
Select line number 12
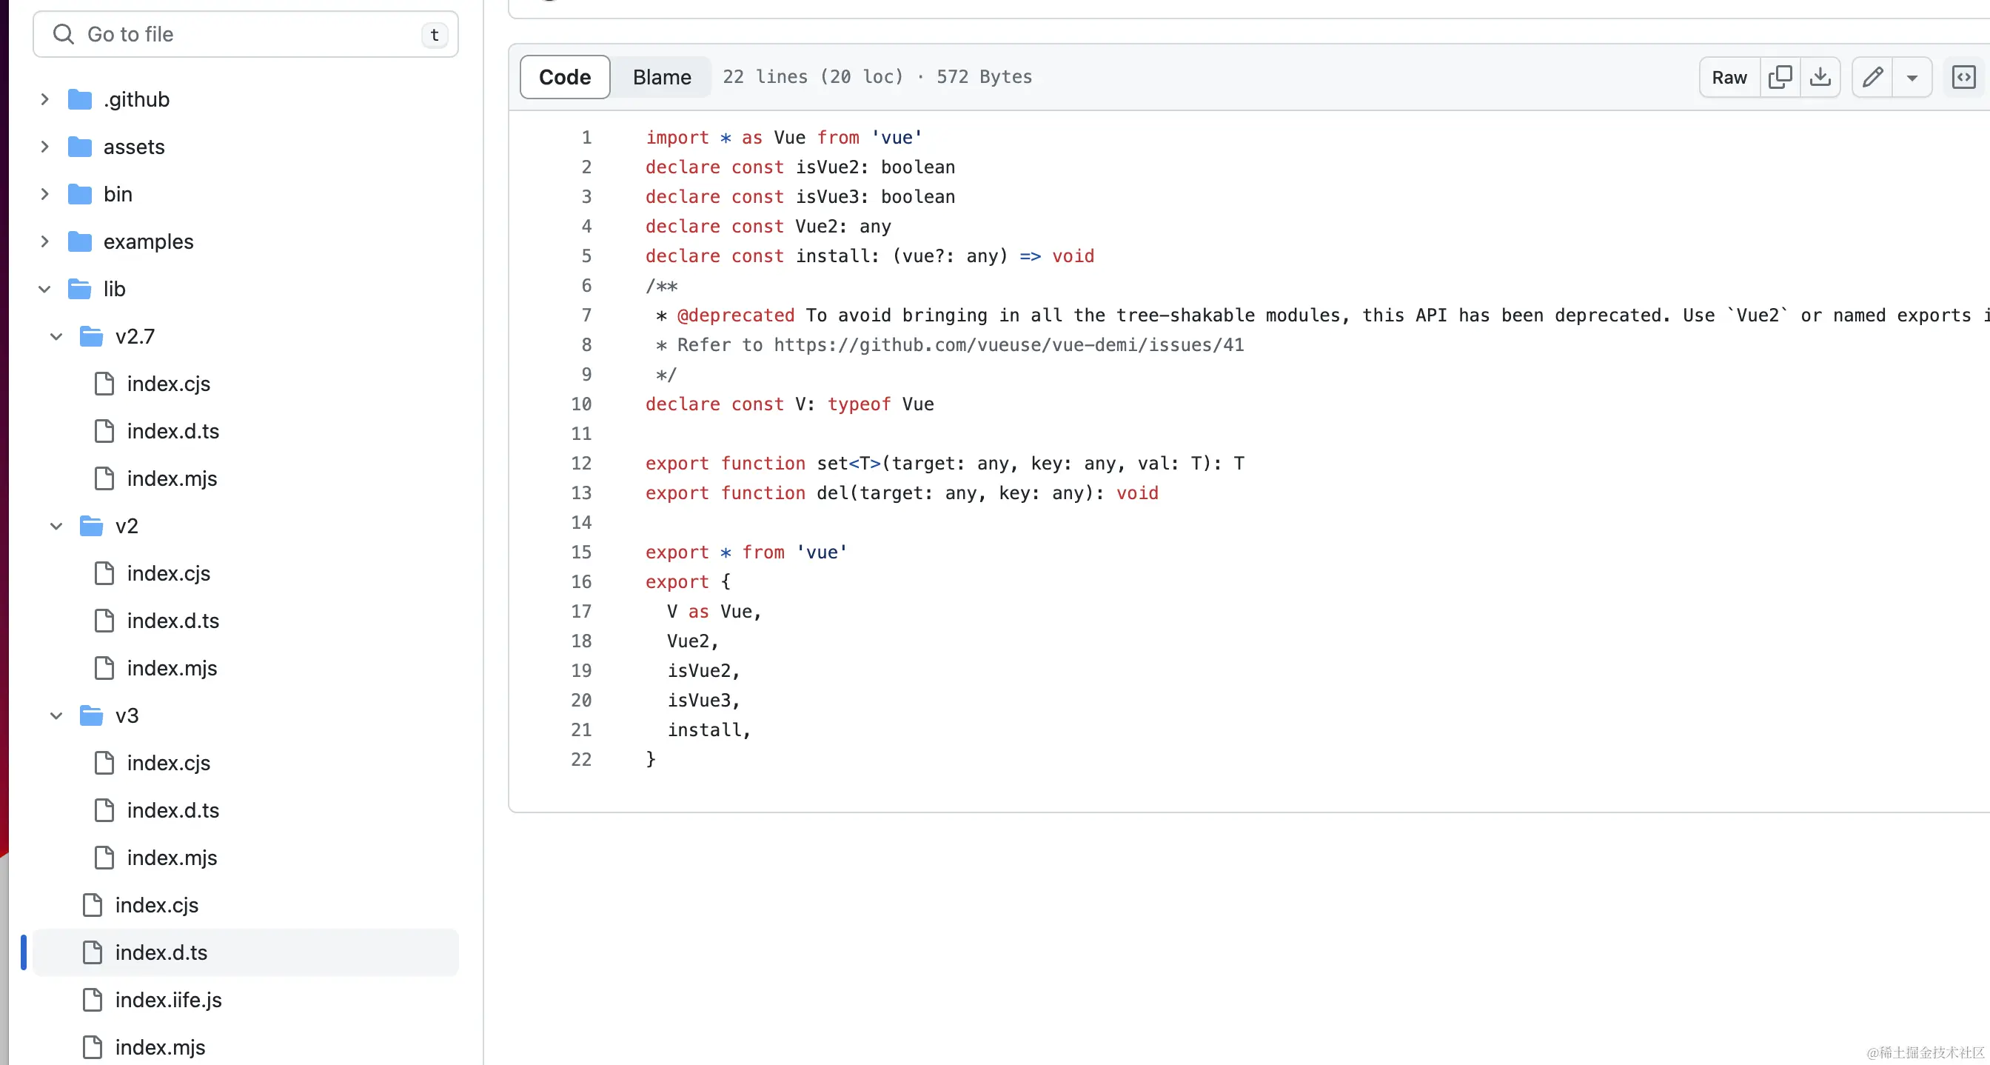point(581,463)
